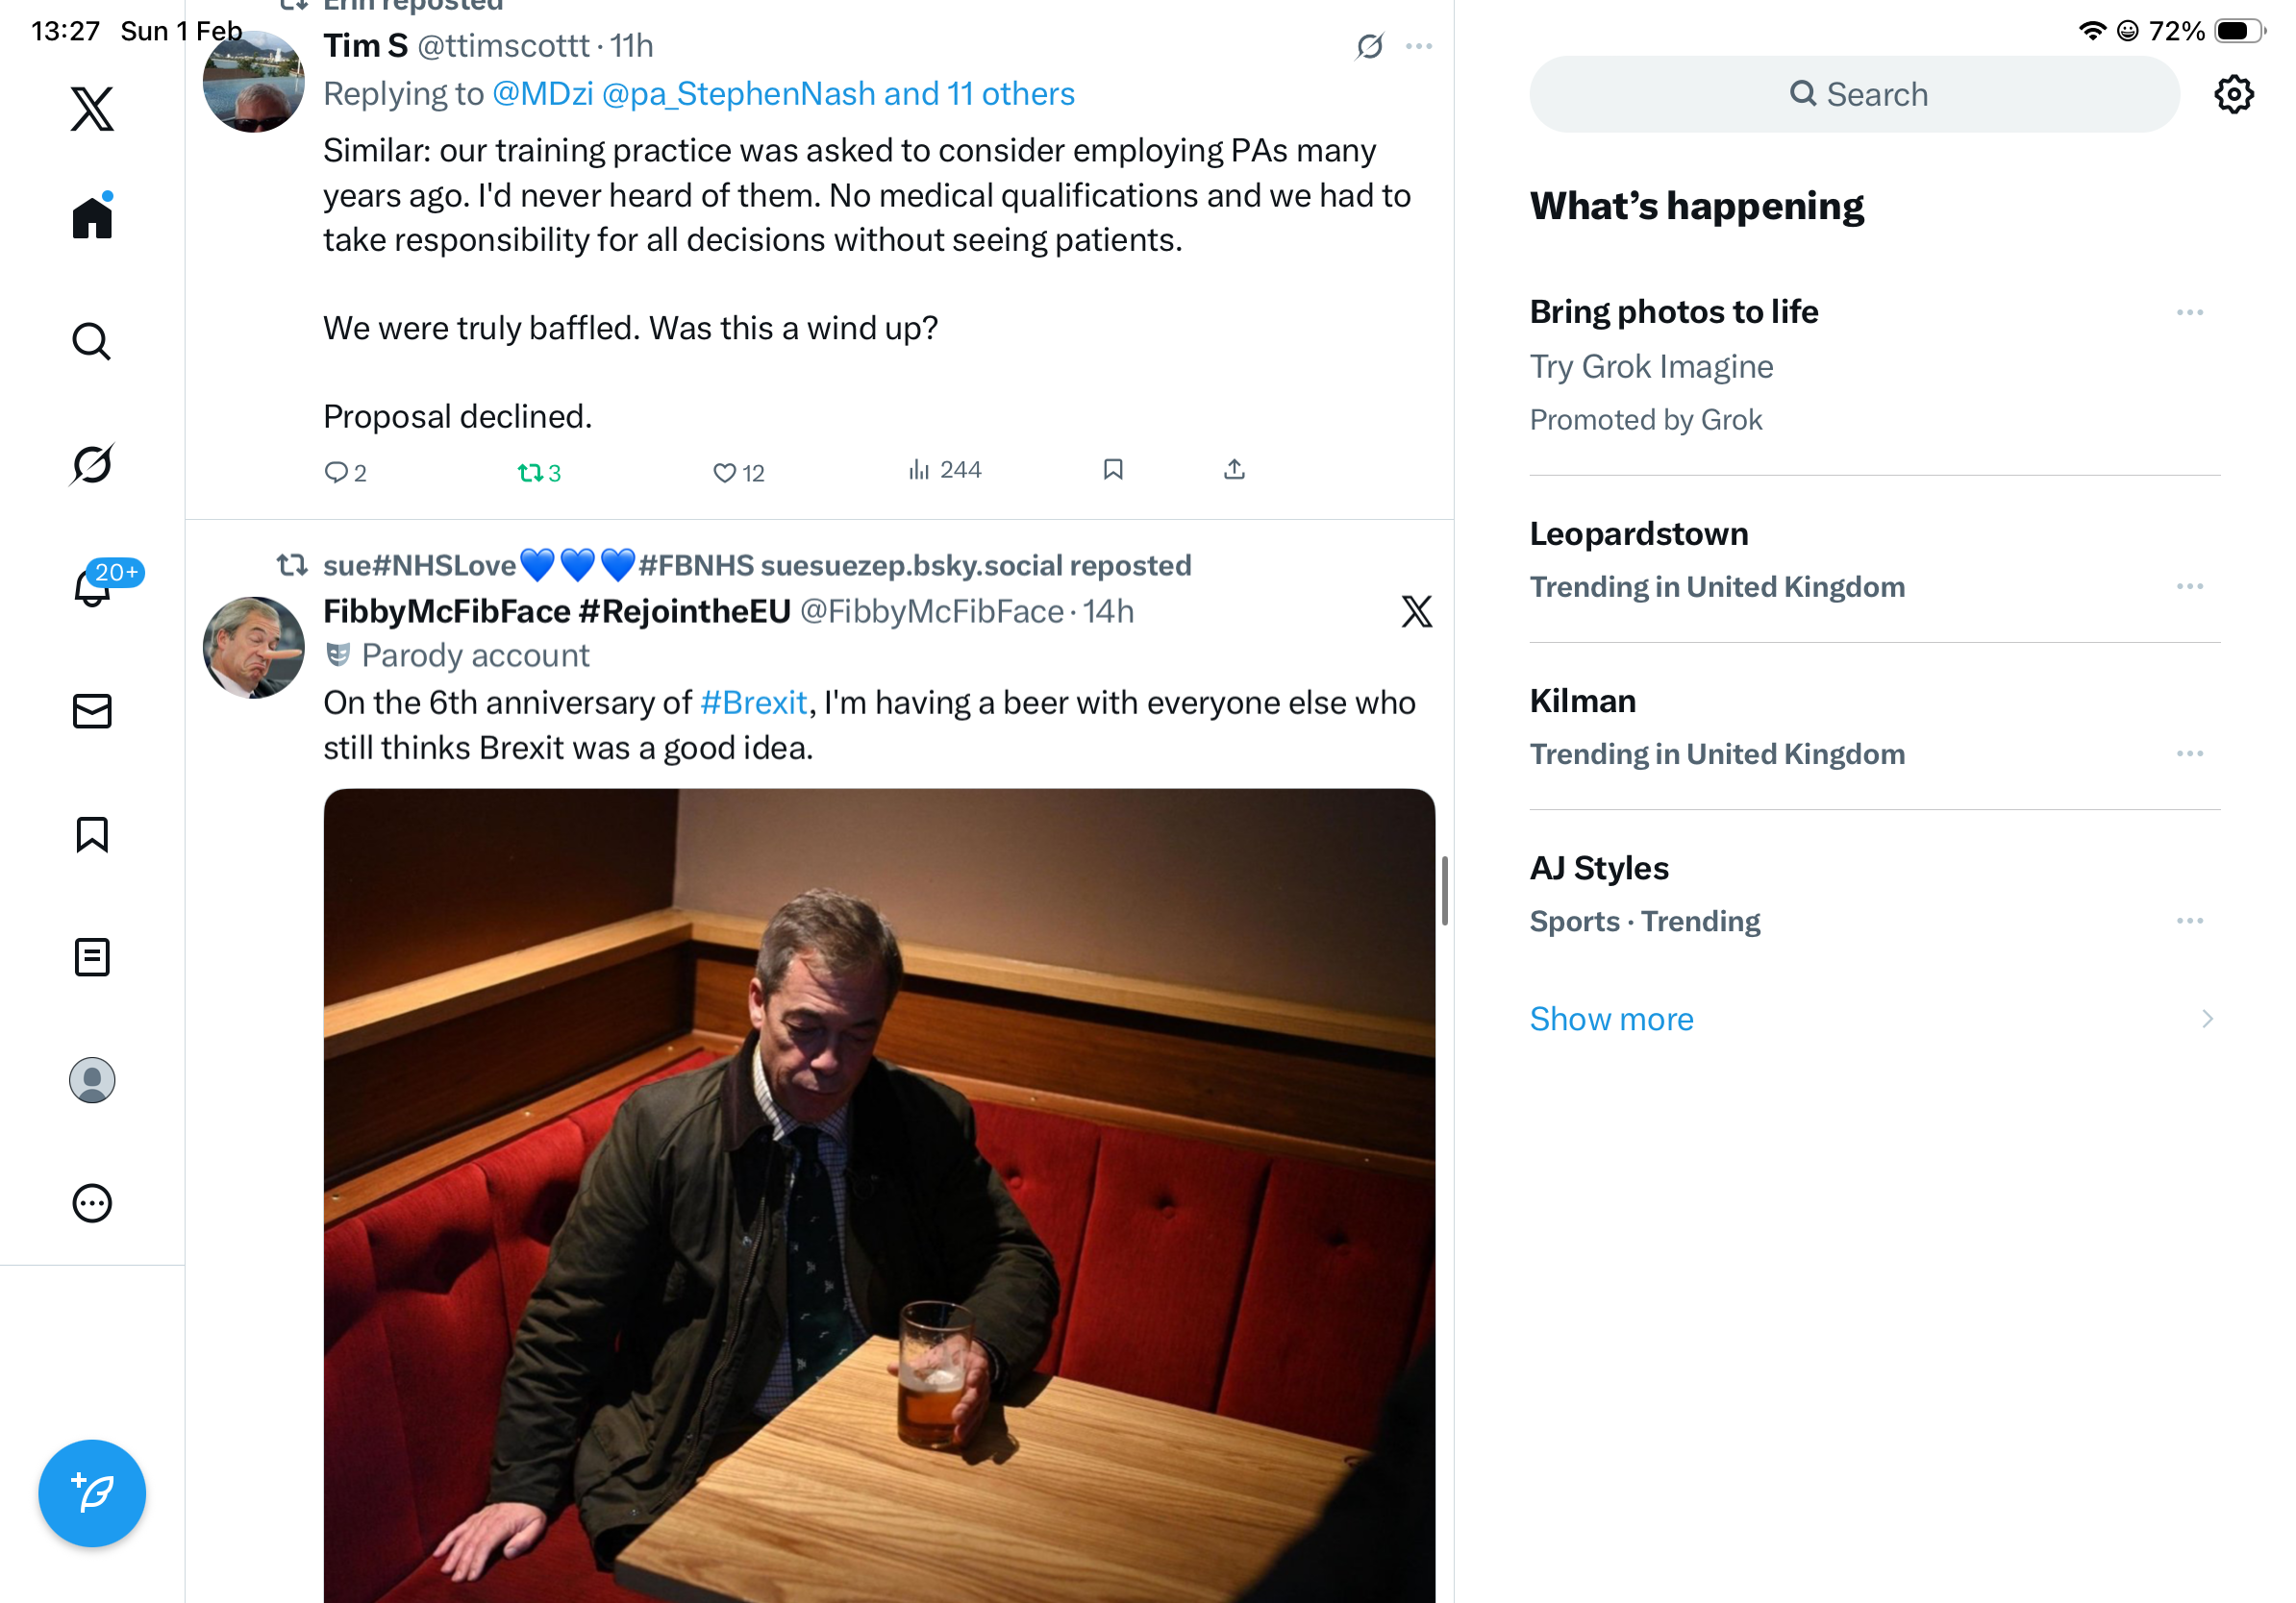Click the Search input field
This screenshot has height=1603, width=2296.
click(x=1854, y=95)
